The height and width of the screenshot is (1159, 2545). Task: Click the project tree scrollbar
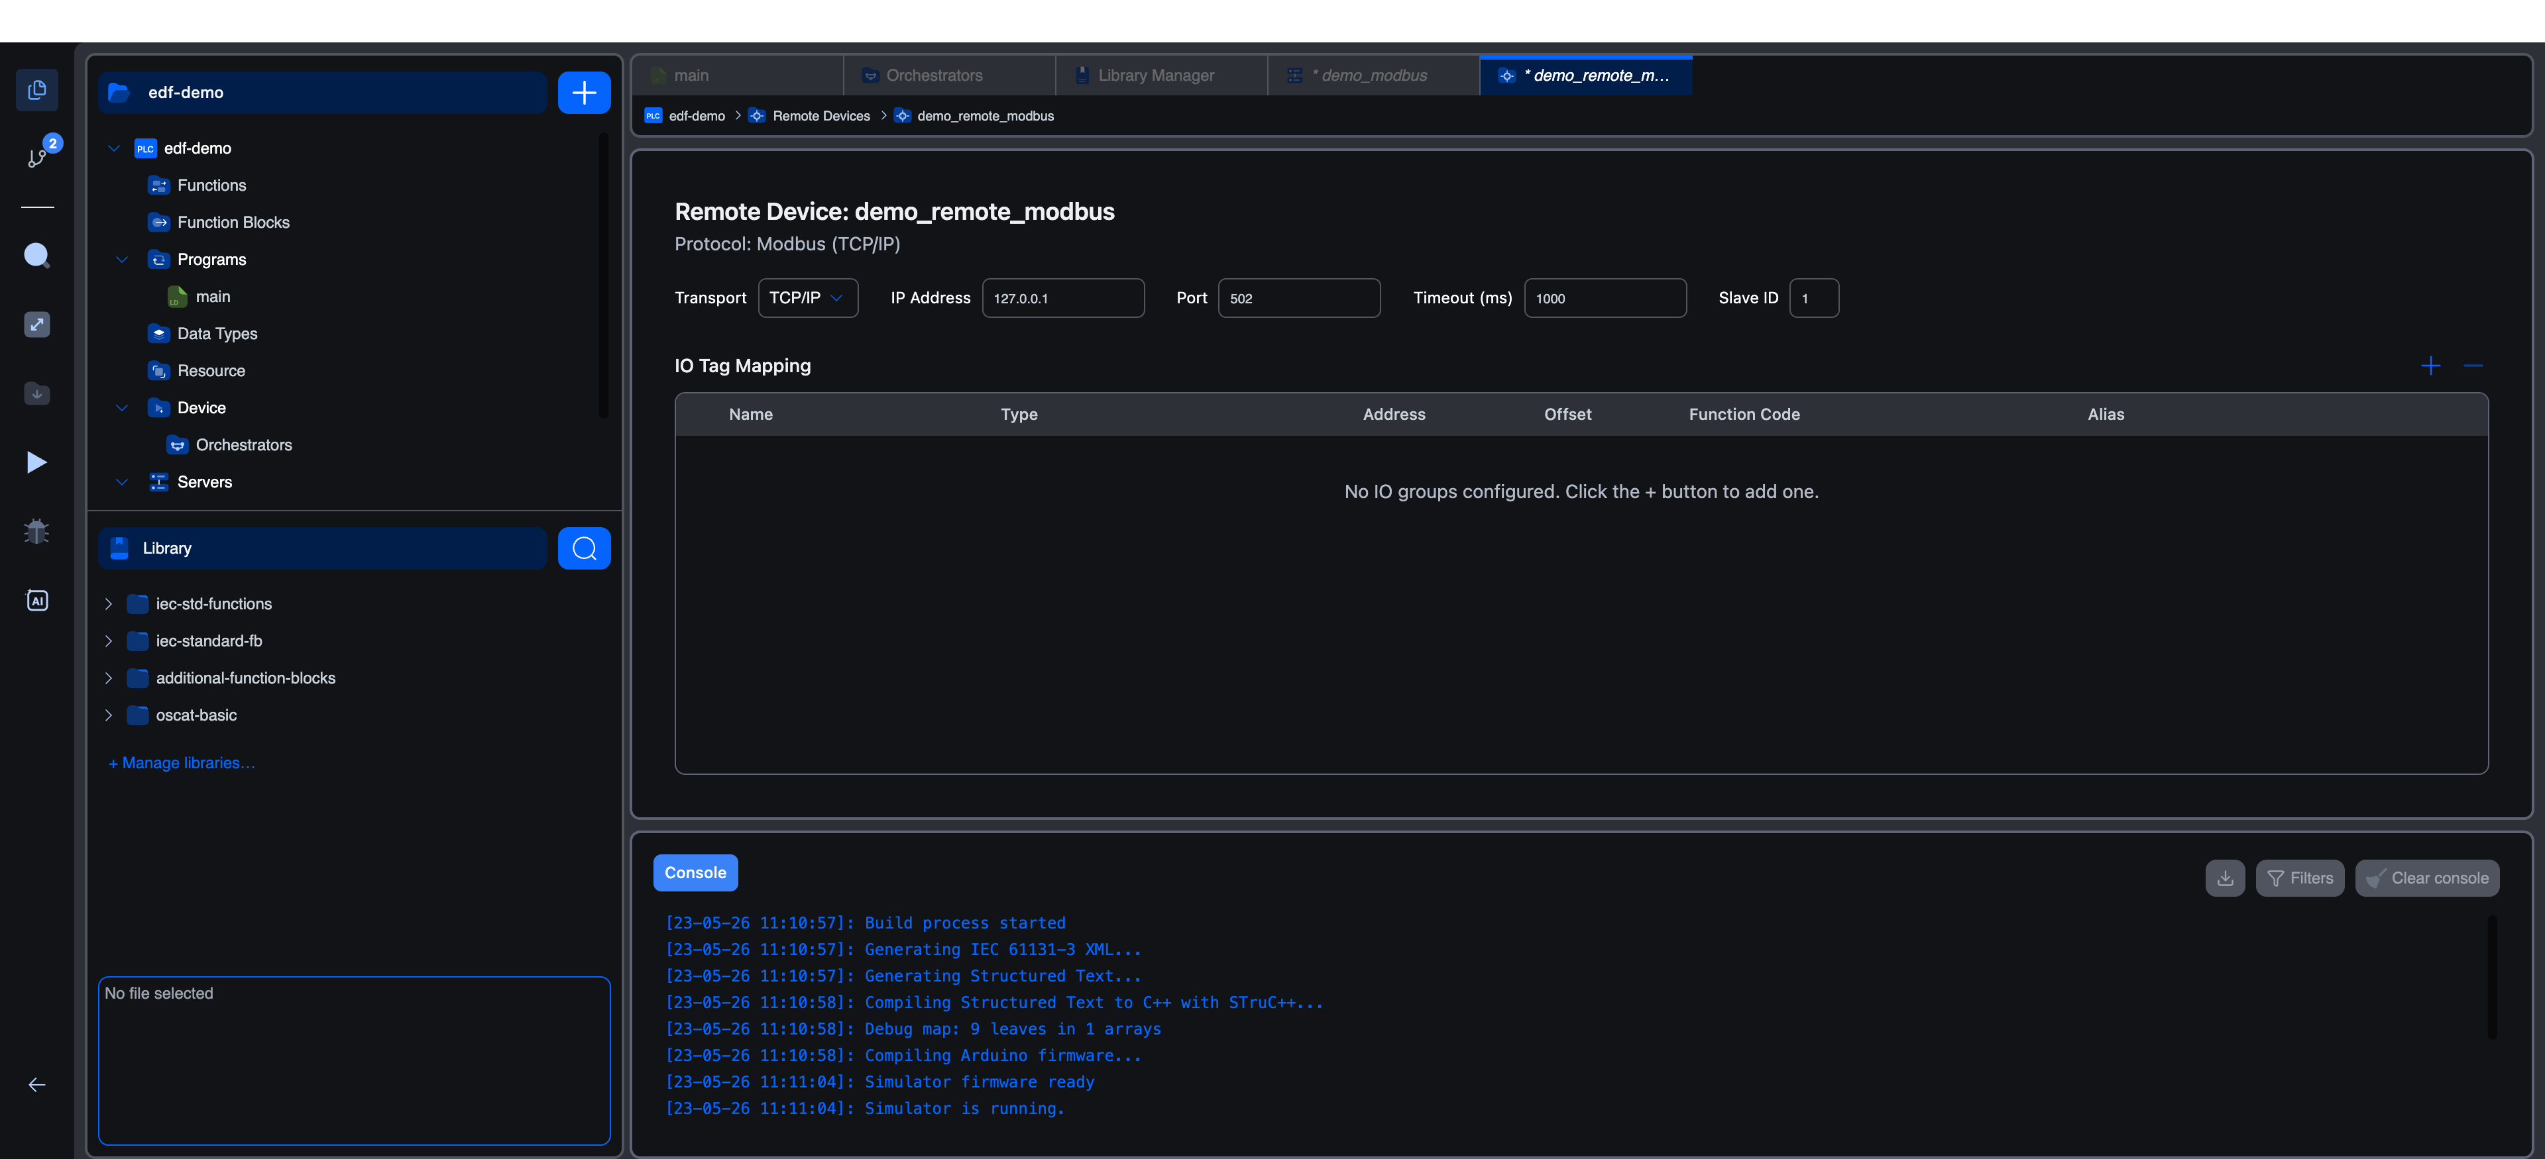[x=602, y=276]
